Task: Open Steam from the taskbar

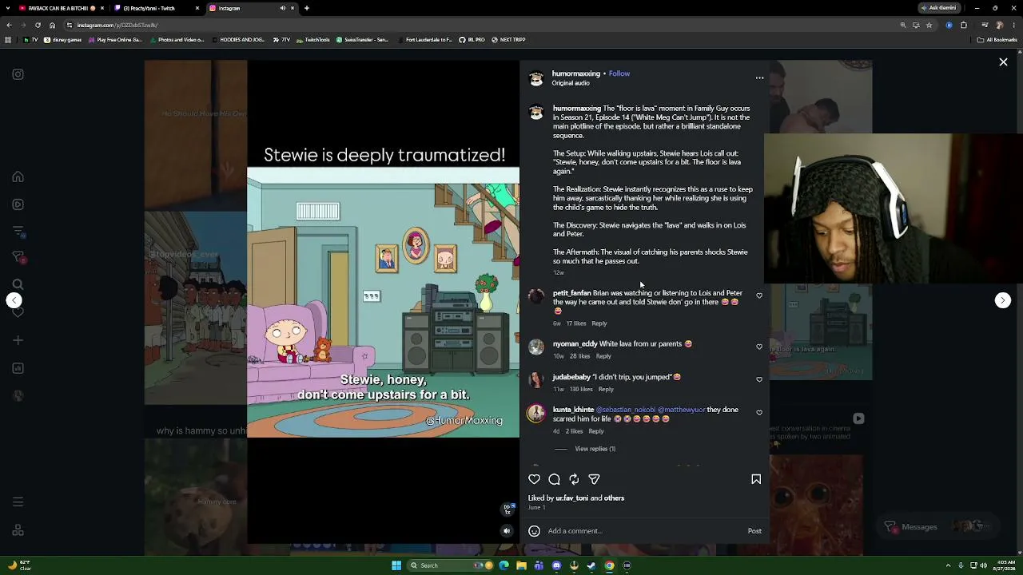Action: [591, 565]
